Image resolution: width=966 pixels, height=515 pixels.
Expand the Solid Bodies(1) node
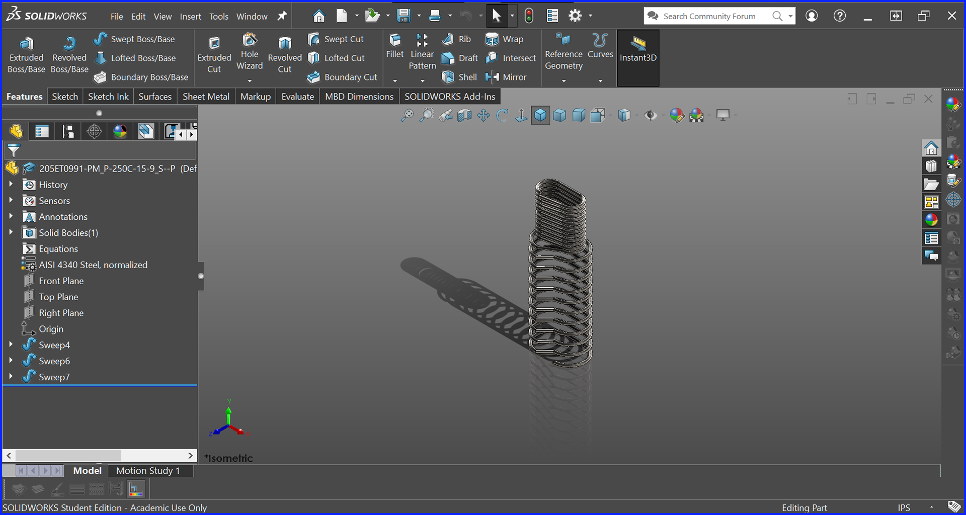[x=11, y=233]
